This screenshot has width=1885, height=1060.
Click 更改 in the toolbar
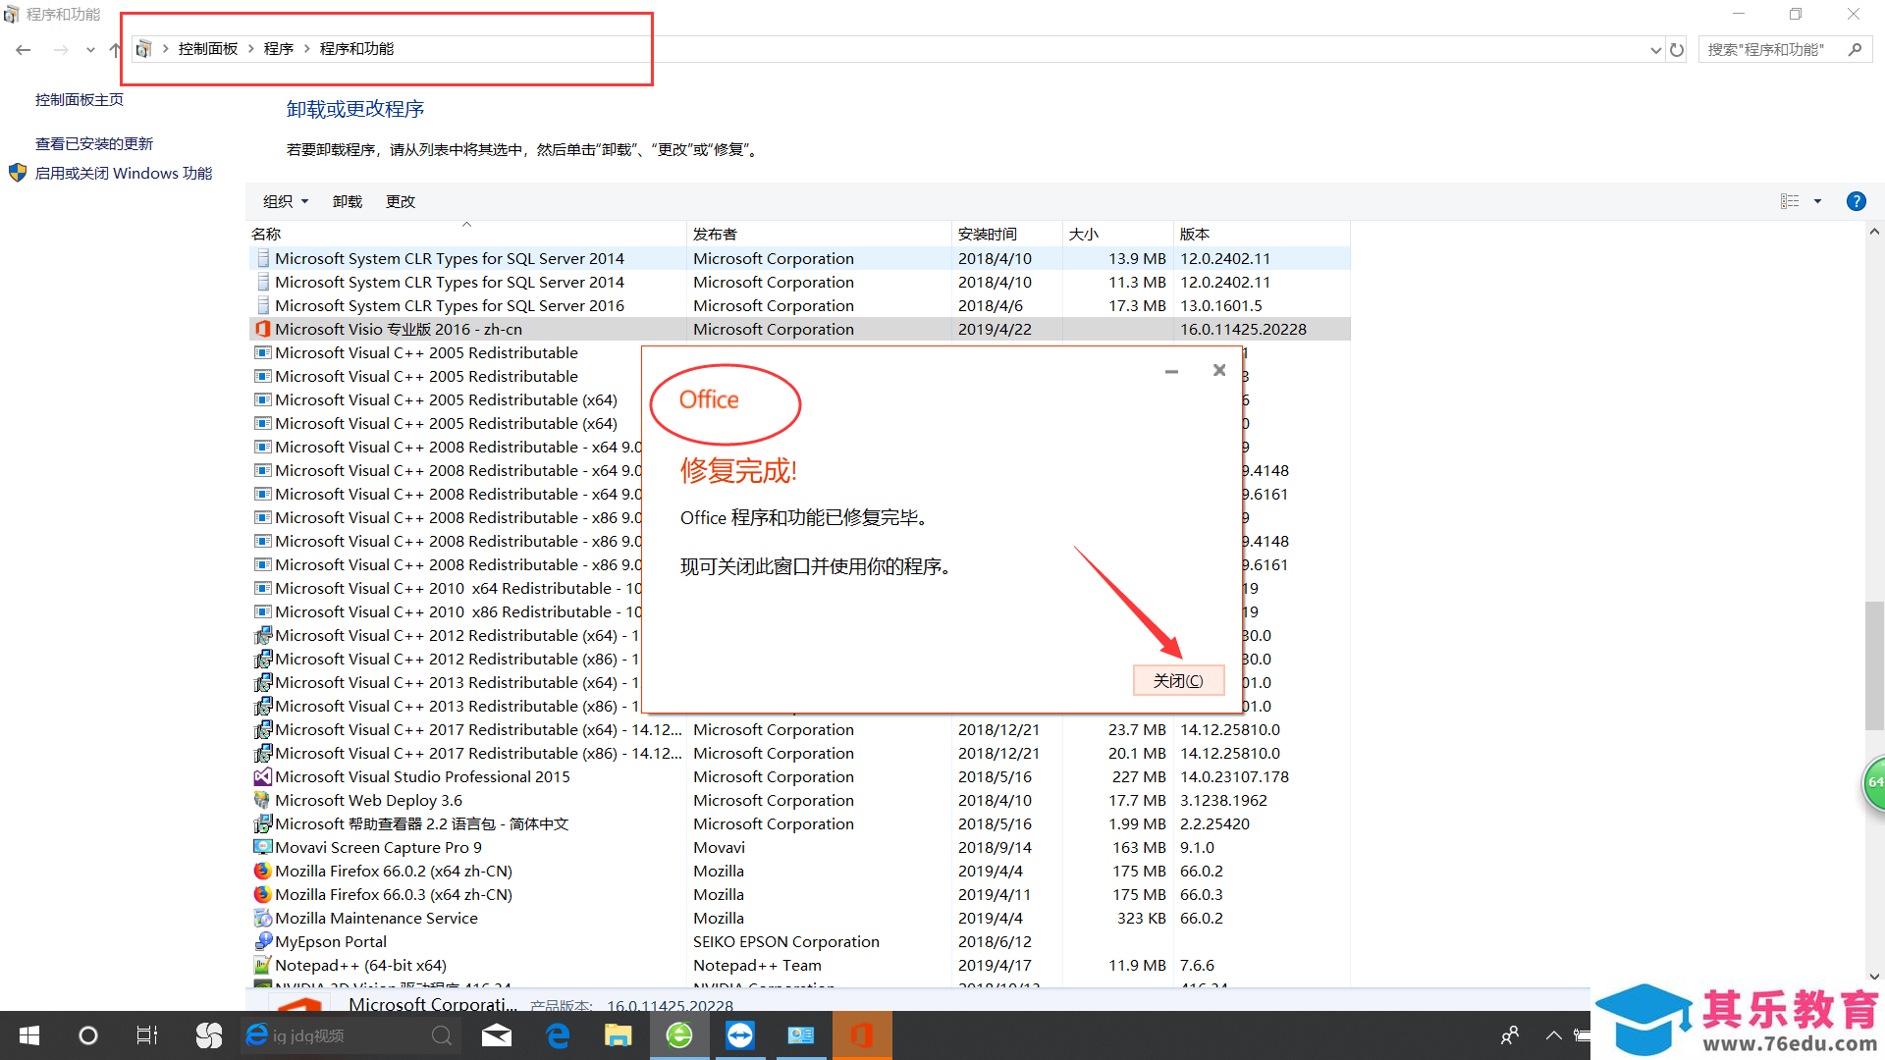pyautogui.click(x=401, y=201)
